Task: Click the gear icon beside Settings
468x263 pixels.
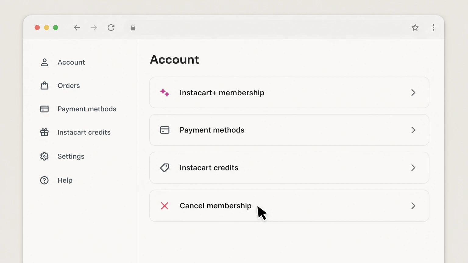Action: click(44, 156)
